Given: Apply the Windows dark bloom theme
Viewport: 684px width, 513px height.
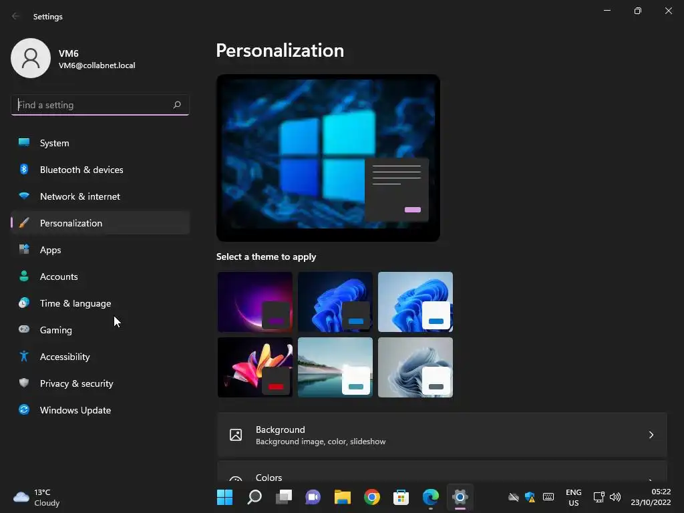Looking at the screenshot, I should point(335,302).
